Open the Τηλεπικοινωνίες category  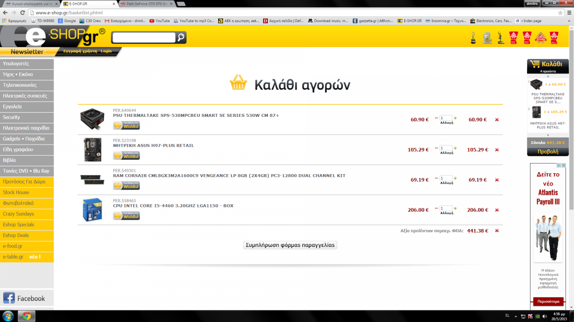tap(27, 85)
